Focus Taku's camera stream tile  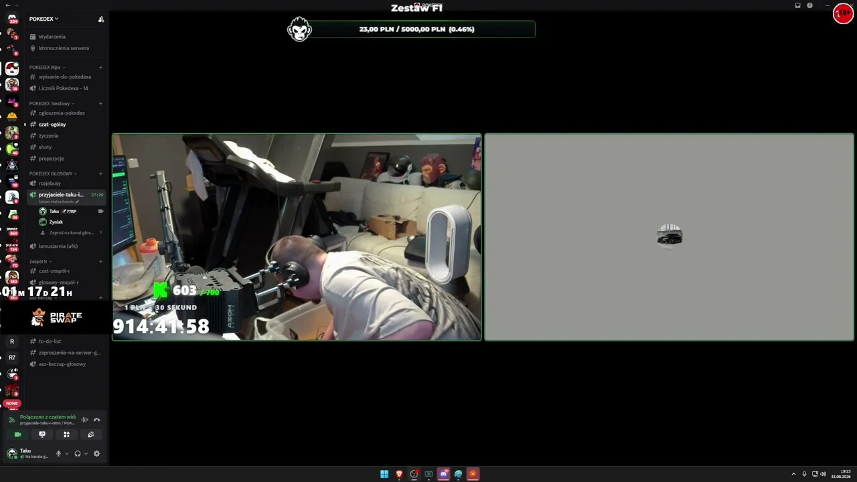pos(297,237)
